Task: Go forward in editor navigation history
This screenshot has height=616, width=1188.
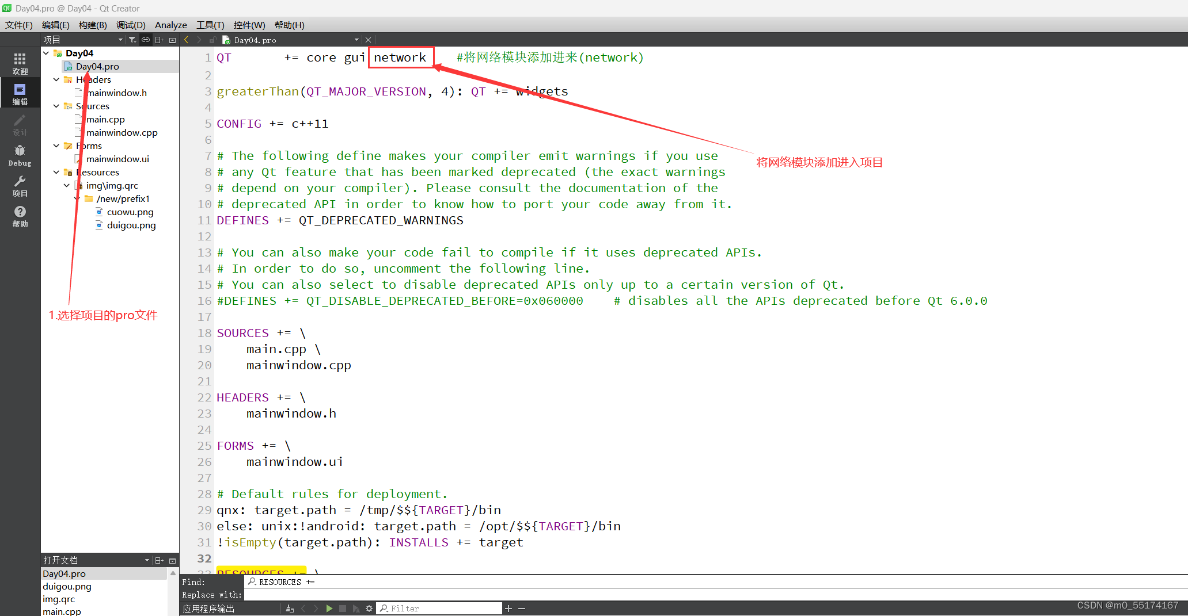Action: 199,40
